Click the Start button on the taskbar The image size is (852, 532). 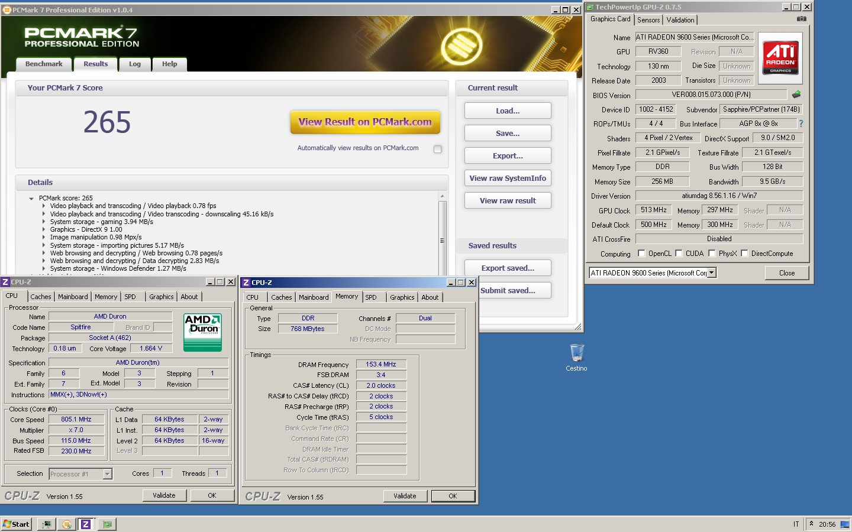[17, 524]
